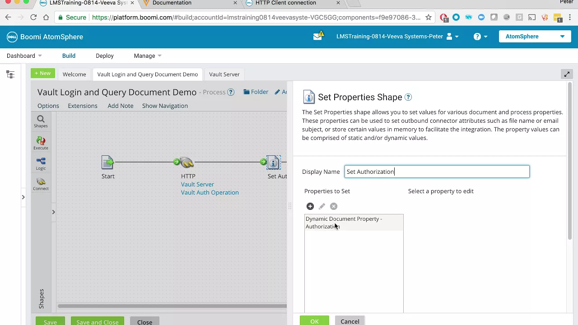Open the mail notifications icon
Screen dimensions: 578x325
coord(318,36)
